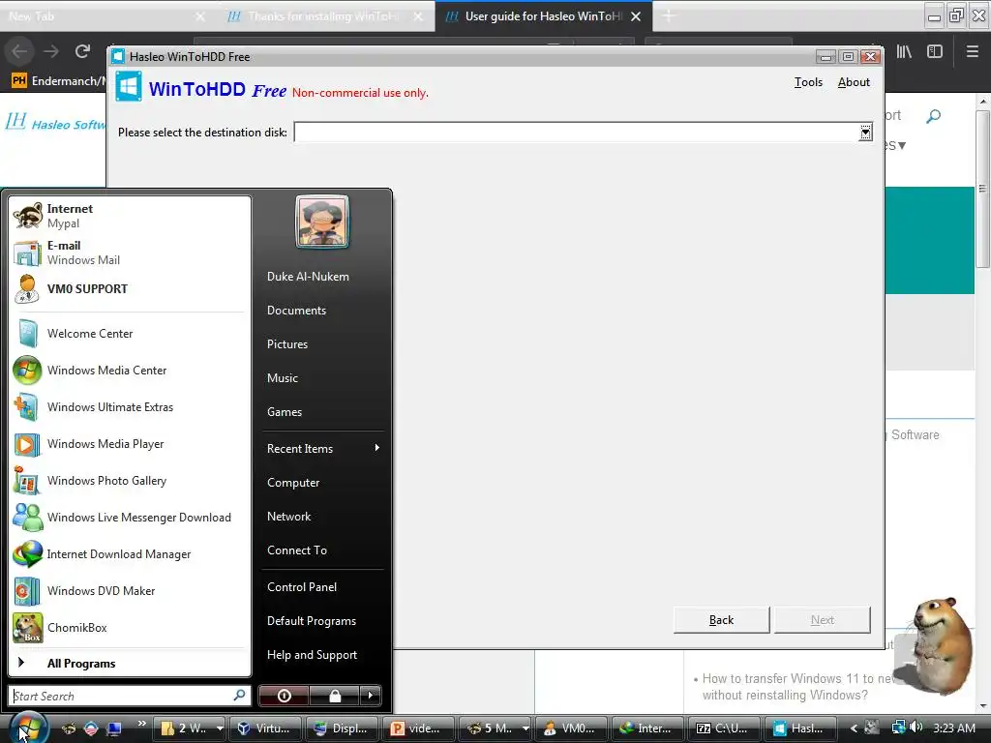The image size is (991, 743).
Task: Expand All Programs list
Action: (129, 664)
